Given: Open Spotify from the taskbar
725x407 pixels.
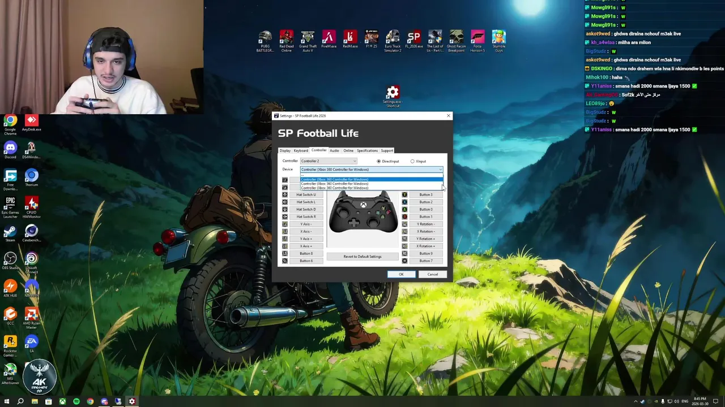Looking at the screenshot, I should coord(76,401).
